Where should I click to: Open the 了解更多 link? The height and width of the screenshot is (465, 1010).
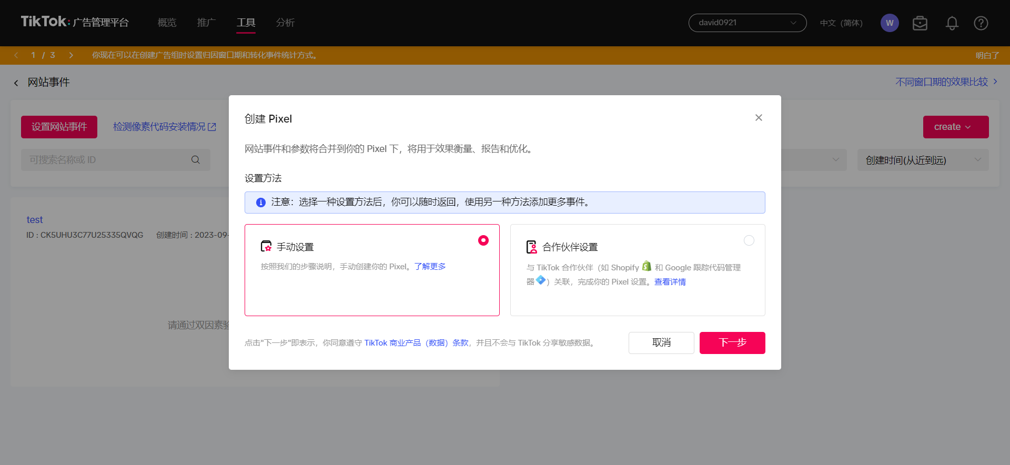430,267
